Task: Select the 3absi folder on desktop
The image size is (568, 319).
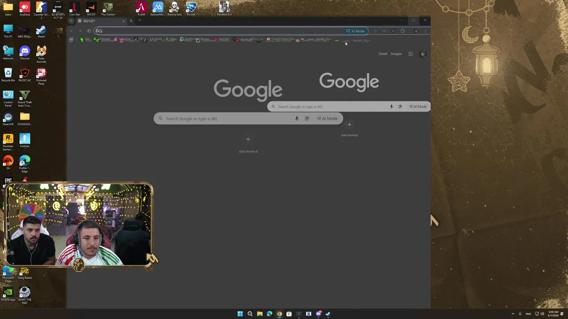Action: 8,9
